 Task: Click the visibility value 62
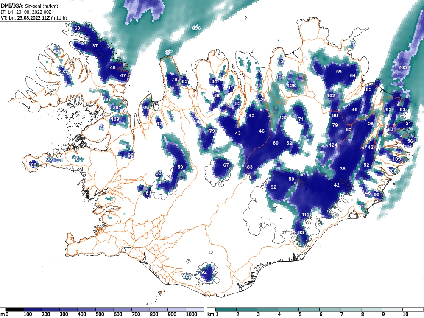click(x=289, y=143)
